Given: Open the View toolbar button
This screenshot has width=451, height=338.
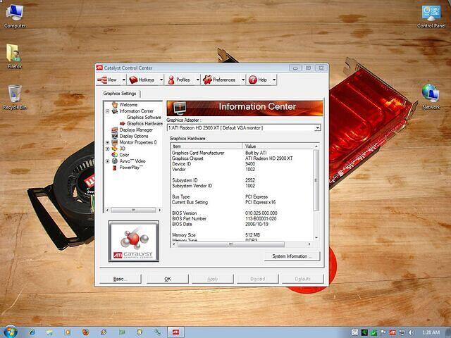Looking at the screenshot, I should coord(109,80).
